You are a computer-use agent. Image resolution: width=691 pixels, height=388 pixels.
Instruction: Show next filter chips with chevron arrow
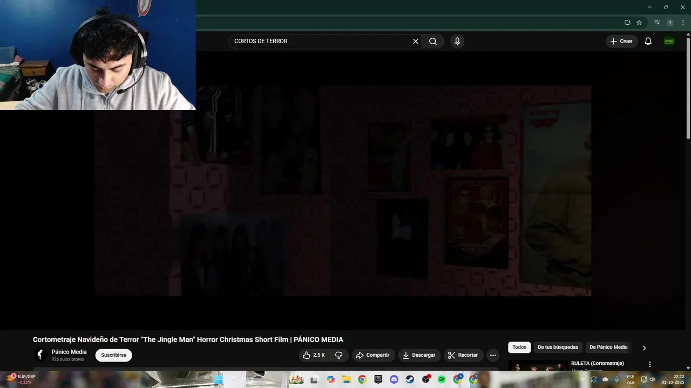(644, 348)
